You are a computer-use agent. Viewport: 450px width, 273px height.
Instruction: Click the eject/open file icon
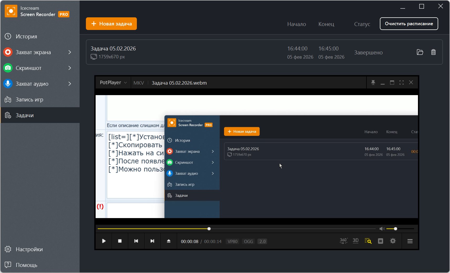[169, 241]
